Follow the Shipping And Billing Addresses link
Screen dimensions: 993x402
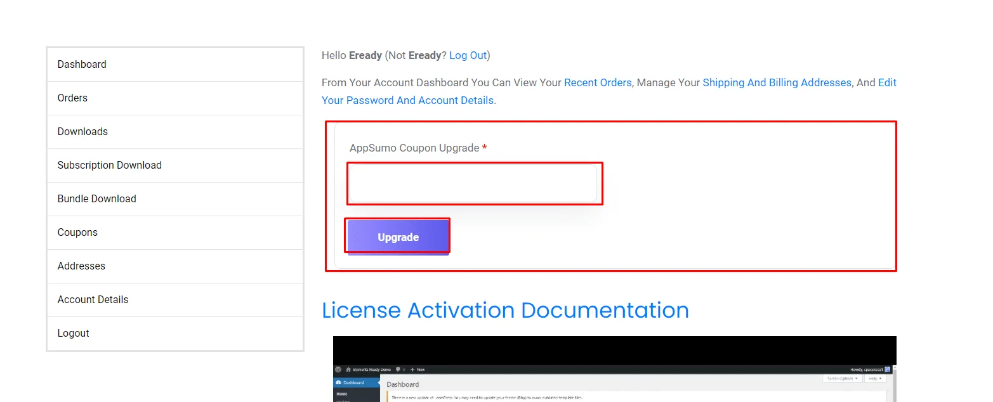(x=777, y=82)
